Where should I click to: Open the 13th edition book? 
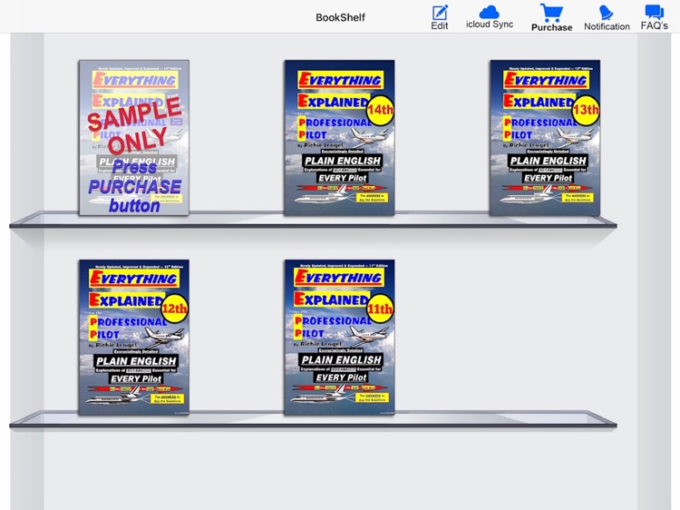point(545,138)
